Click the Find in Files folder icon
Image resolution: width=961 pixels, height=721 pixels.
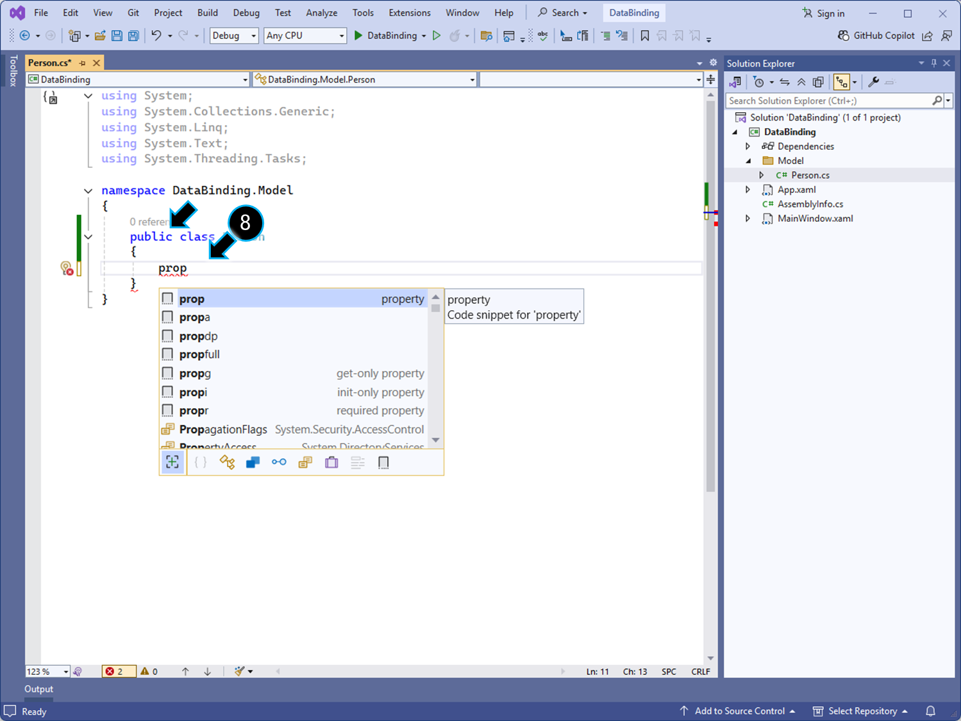point(487,36)
